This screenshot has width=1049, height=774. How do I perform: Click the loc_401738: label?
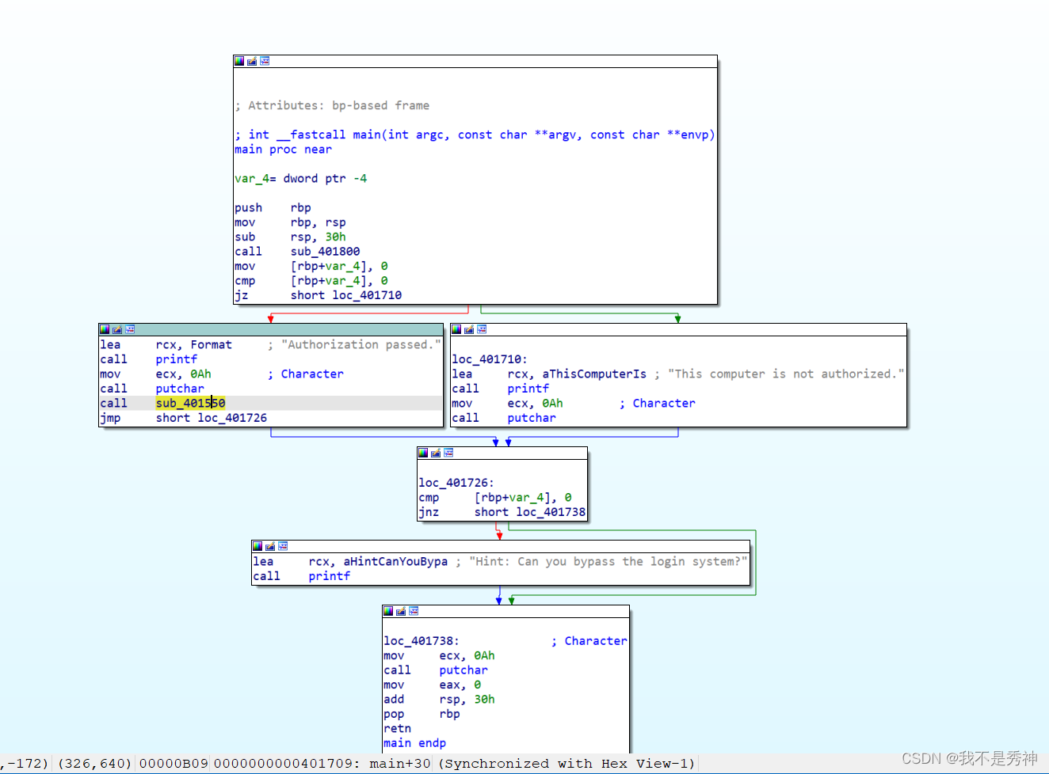point(421,641)
